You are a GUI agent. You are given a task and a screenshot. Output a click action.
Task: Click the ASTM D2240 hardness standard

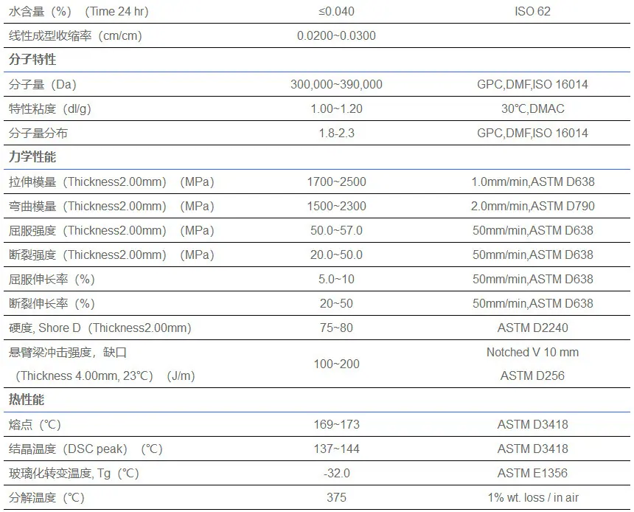pyautogui.click(x=532, y=328)
